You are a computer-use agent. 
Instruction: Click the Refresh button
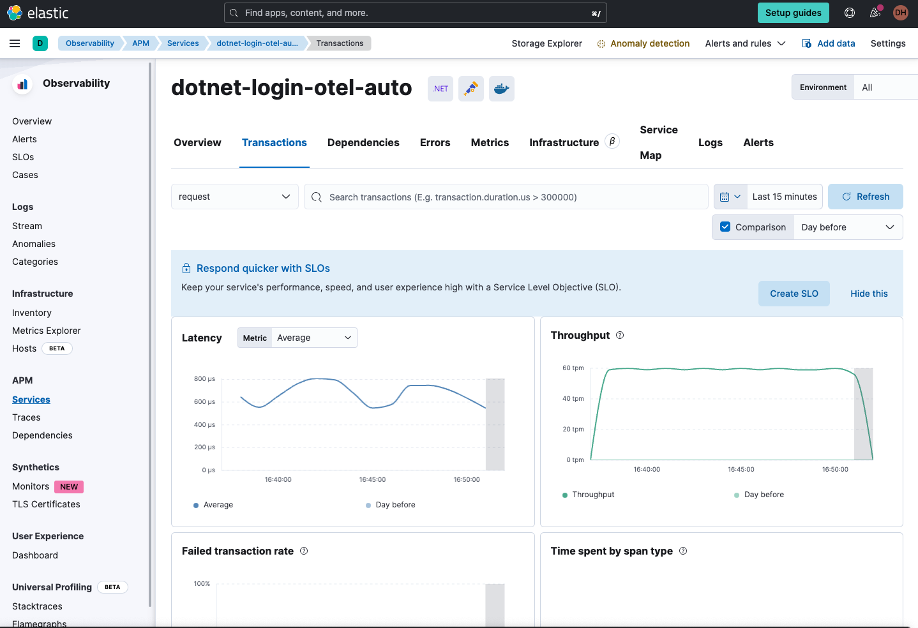tap(865, 197)
